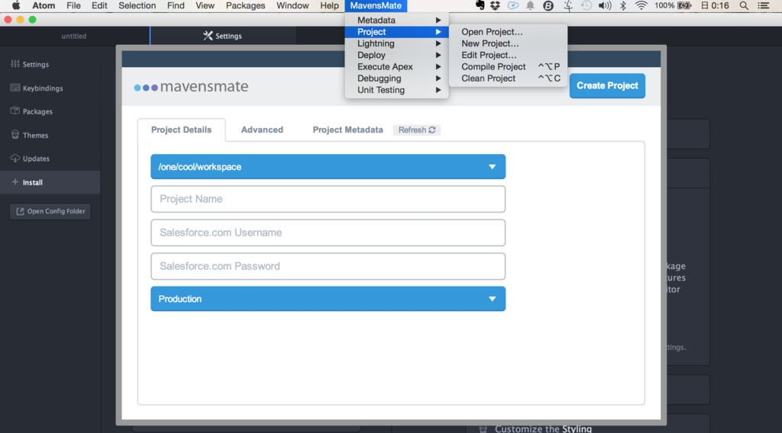The image size is (782, 433).
Task: Click the Evernote menu bar icon
Action: (x=480, y=5)
